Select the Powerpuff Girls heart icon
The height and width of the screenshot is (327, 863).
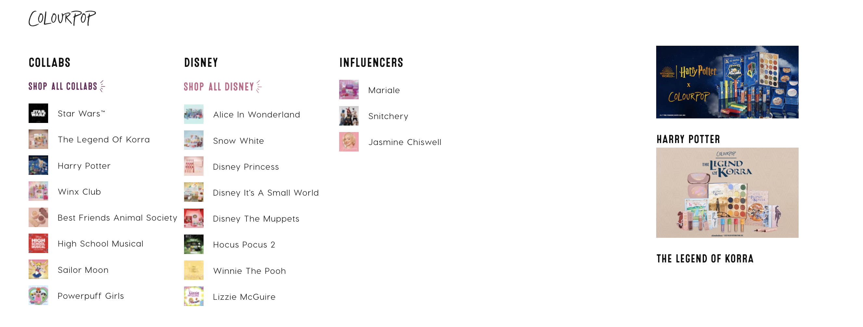(x=38, y=296)
